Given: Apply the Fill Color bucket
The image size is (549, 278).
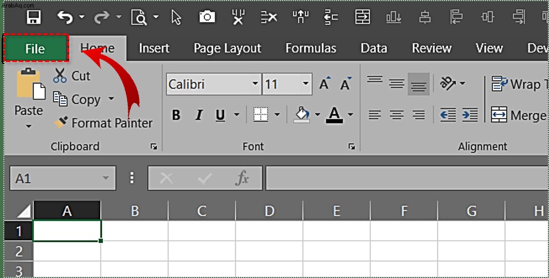Looking at the screenshot, I should (x=301, y=115).
